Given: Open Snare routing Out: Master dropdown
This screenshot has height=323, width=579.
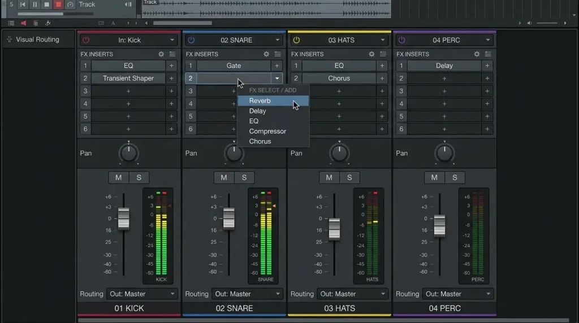Looking at the screenshot, I should coord(247,294).
